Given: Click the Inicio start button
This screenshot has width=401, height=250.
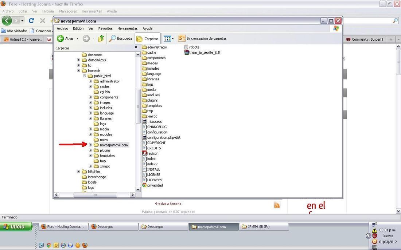Looking at the screenshot, I should click(16, 226).
